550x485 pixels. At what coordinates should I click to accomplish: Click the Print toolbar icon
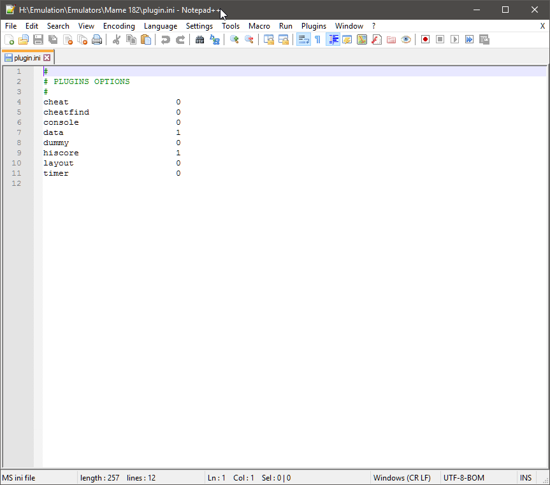[x=97, y=39]
